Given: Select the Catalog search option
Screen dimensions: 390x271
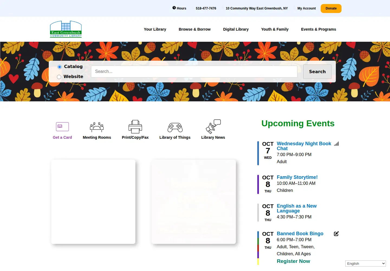Looking at the screenshot, I should click(x=60, y=67).
